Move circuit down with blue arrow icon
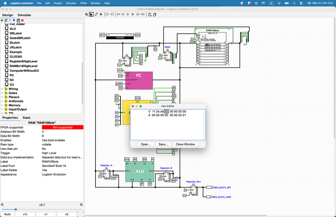 [x=14, y=20]
